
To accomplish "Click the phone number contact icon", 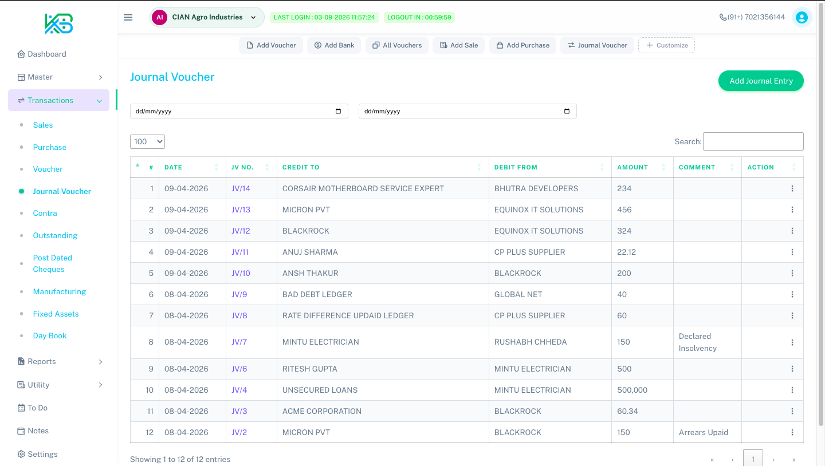I will click(723, 17).
